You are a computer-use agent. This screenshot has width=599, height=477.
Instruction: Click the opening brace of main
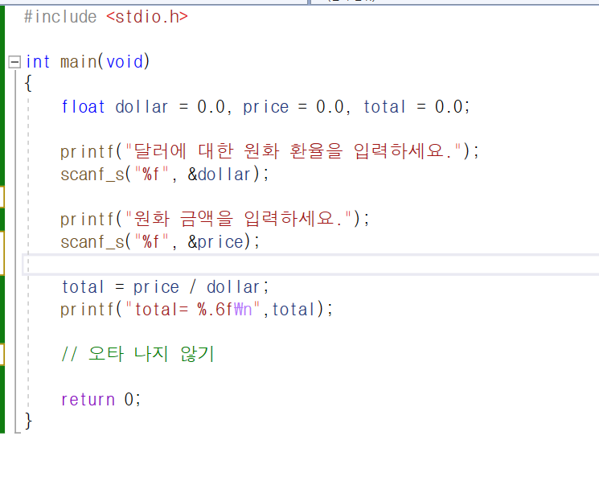coord(28,83)
